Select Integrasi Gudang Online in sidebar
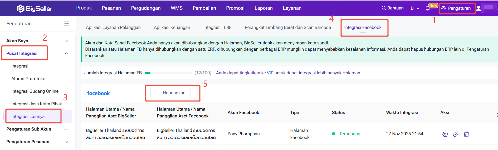Viewport: 498px width, 150px height. [x=35, y=91]
